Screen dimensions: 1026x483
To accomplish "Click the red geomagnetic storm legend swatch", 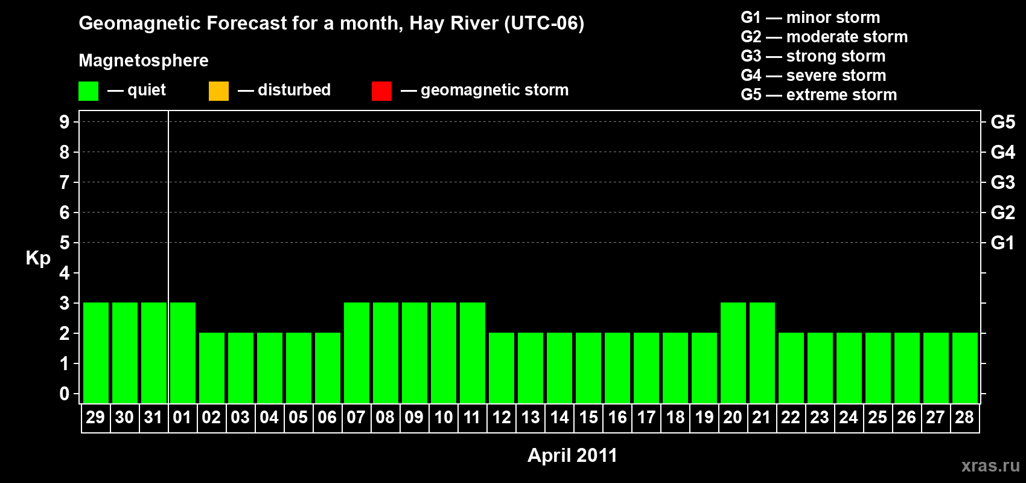I will point(381,91).
